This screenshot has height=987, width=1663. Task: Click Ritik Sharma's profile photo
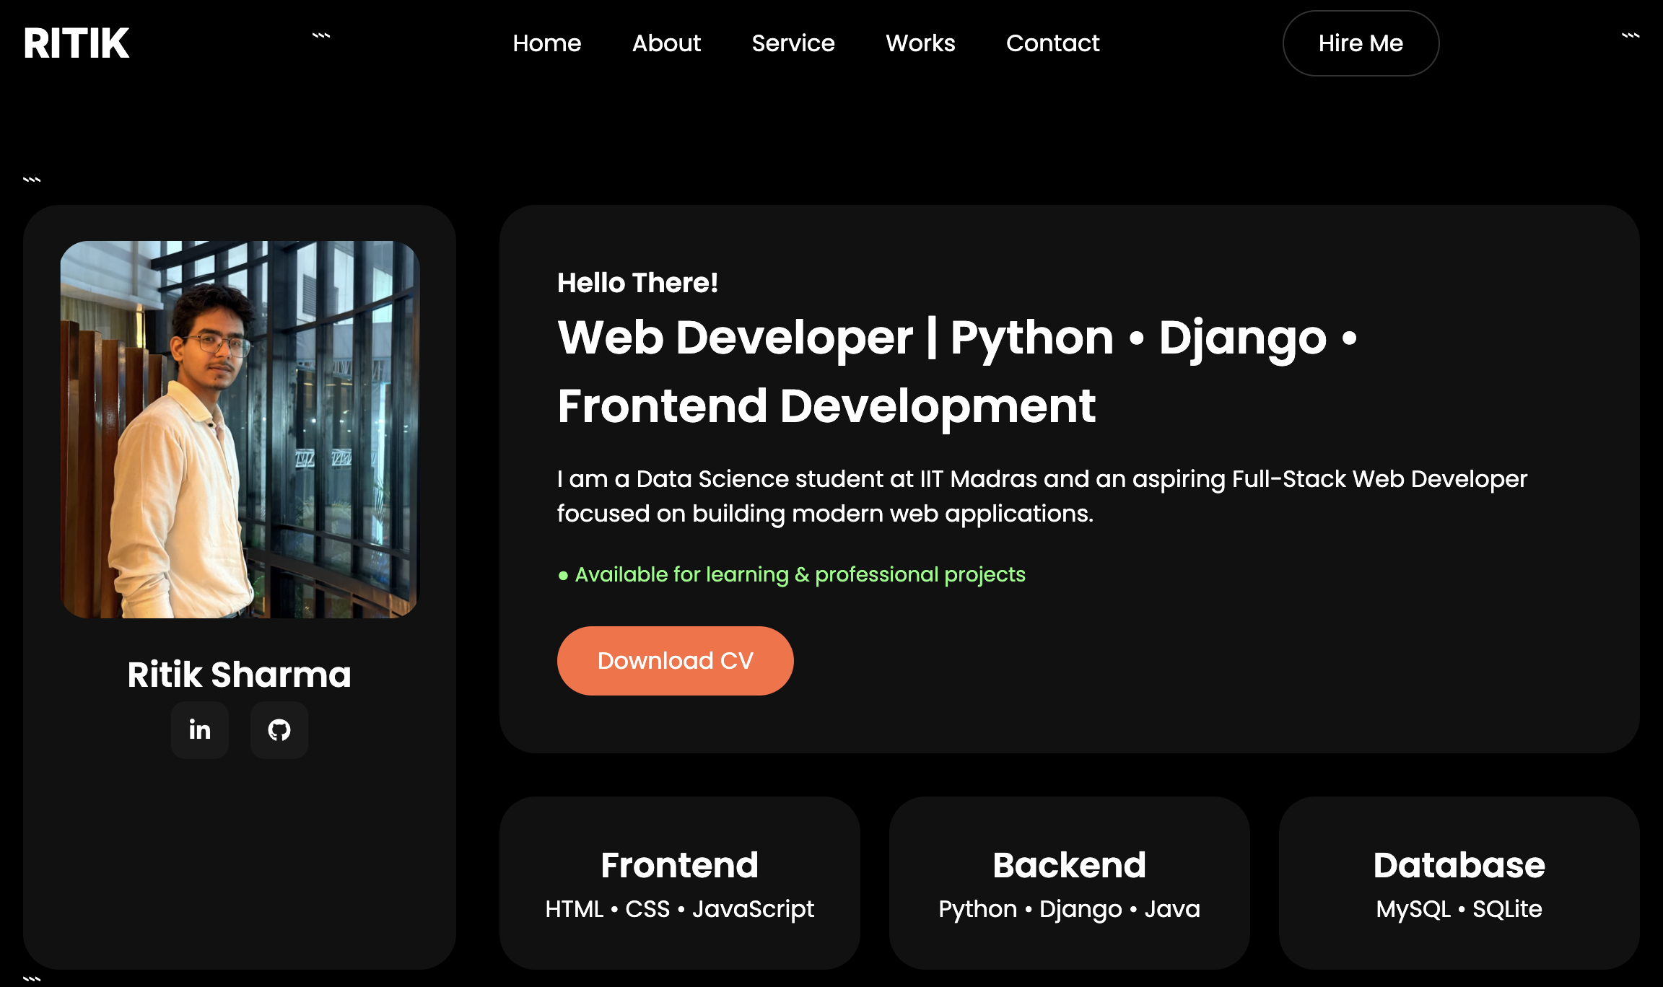pyautogui.click(x=240, y=430)
